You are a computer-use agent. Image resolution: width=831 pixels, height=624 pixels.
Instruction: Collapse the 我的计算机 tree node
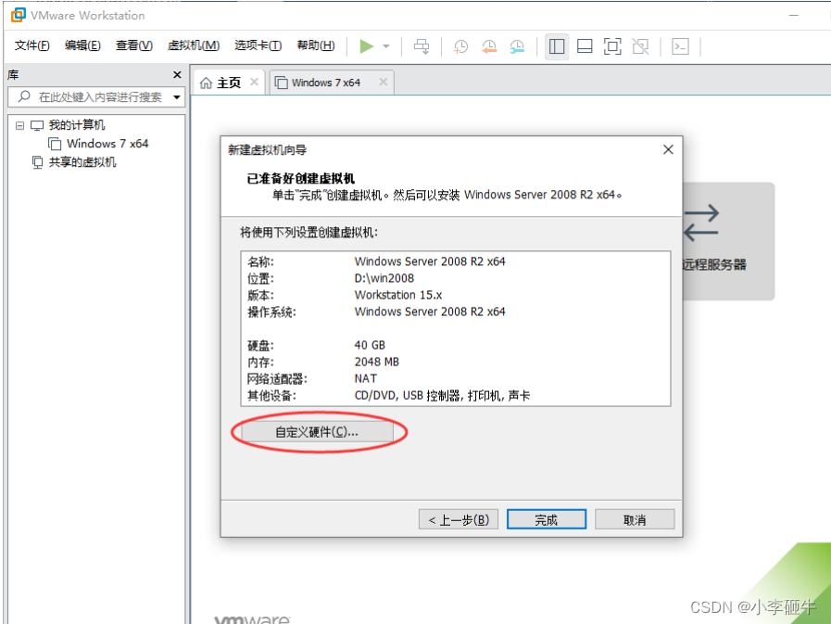pyautogui.click(x=19, y=126)
